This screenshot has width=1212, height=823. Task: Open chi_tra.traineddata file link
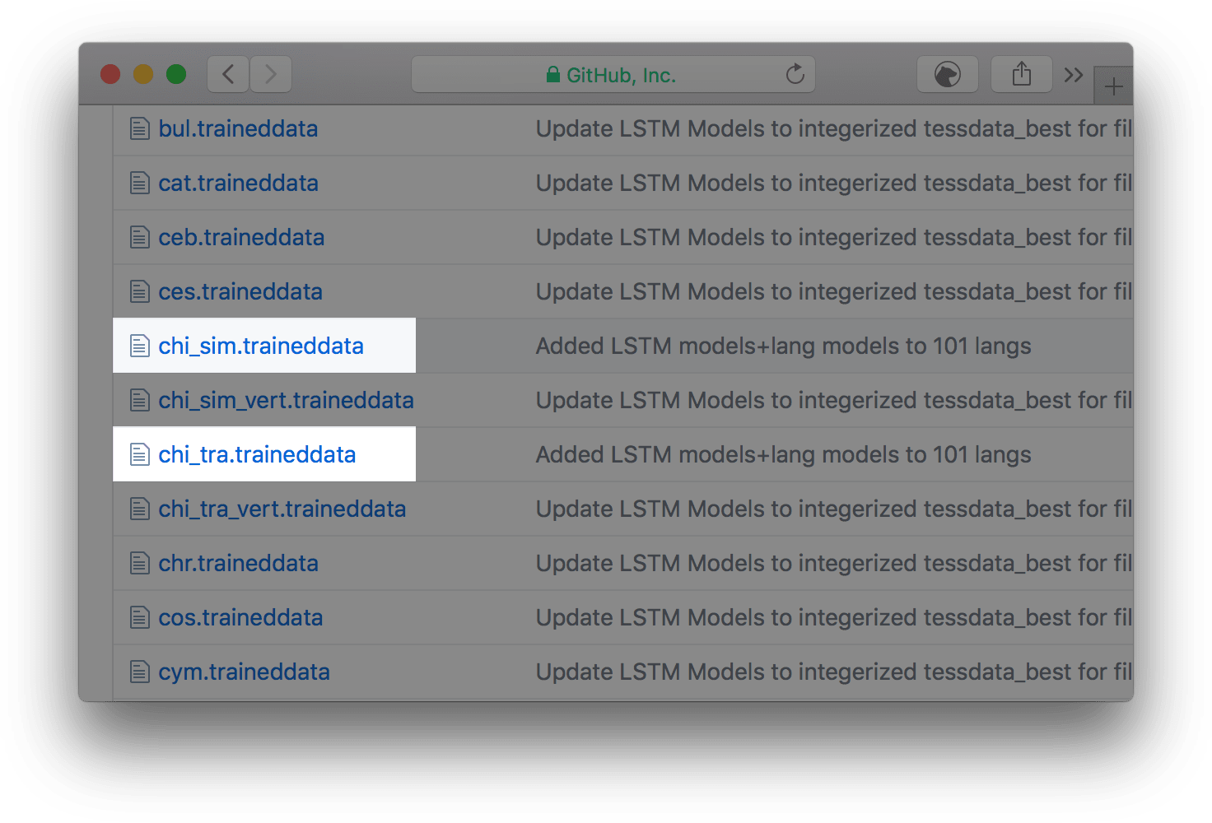pyautogui.click(x=257, y=455)
